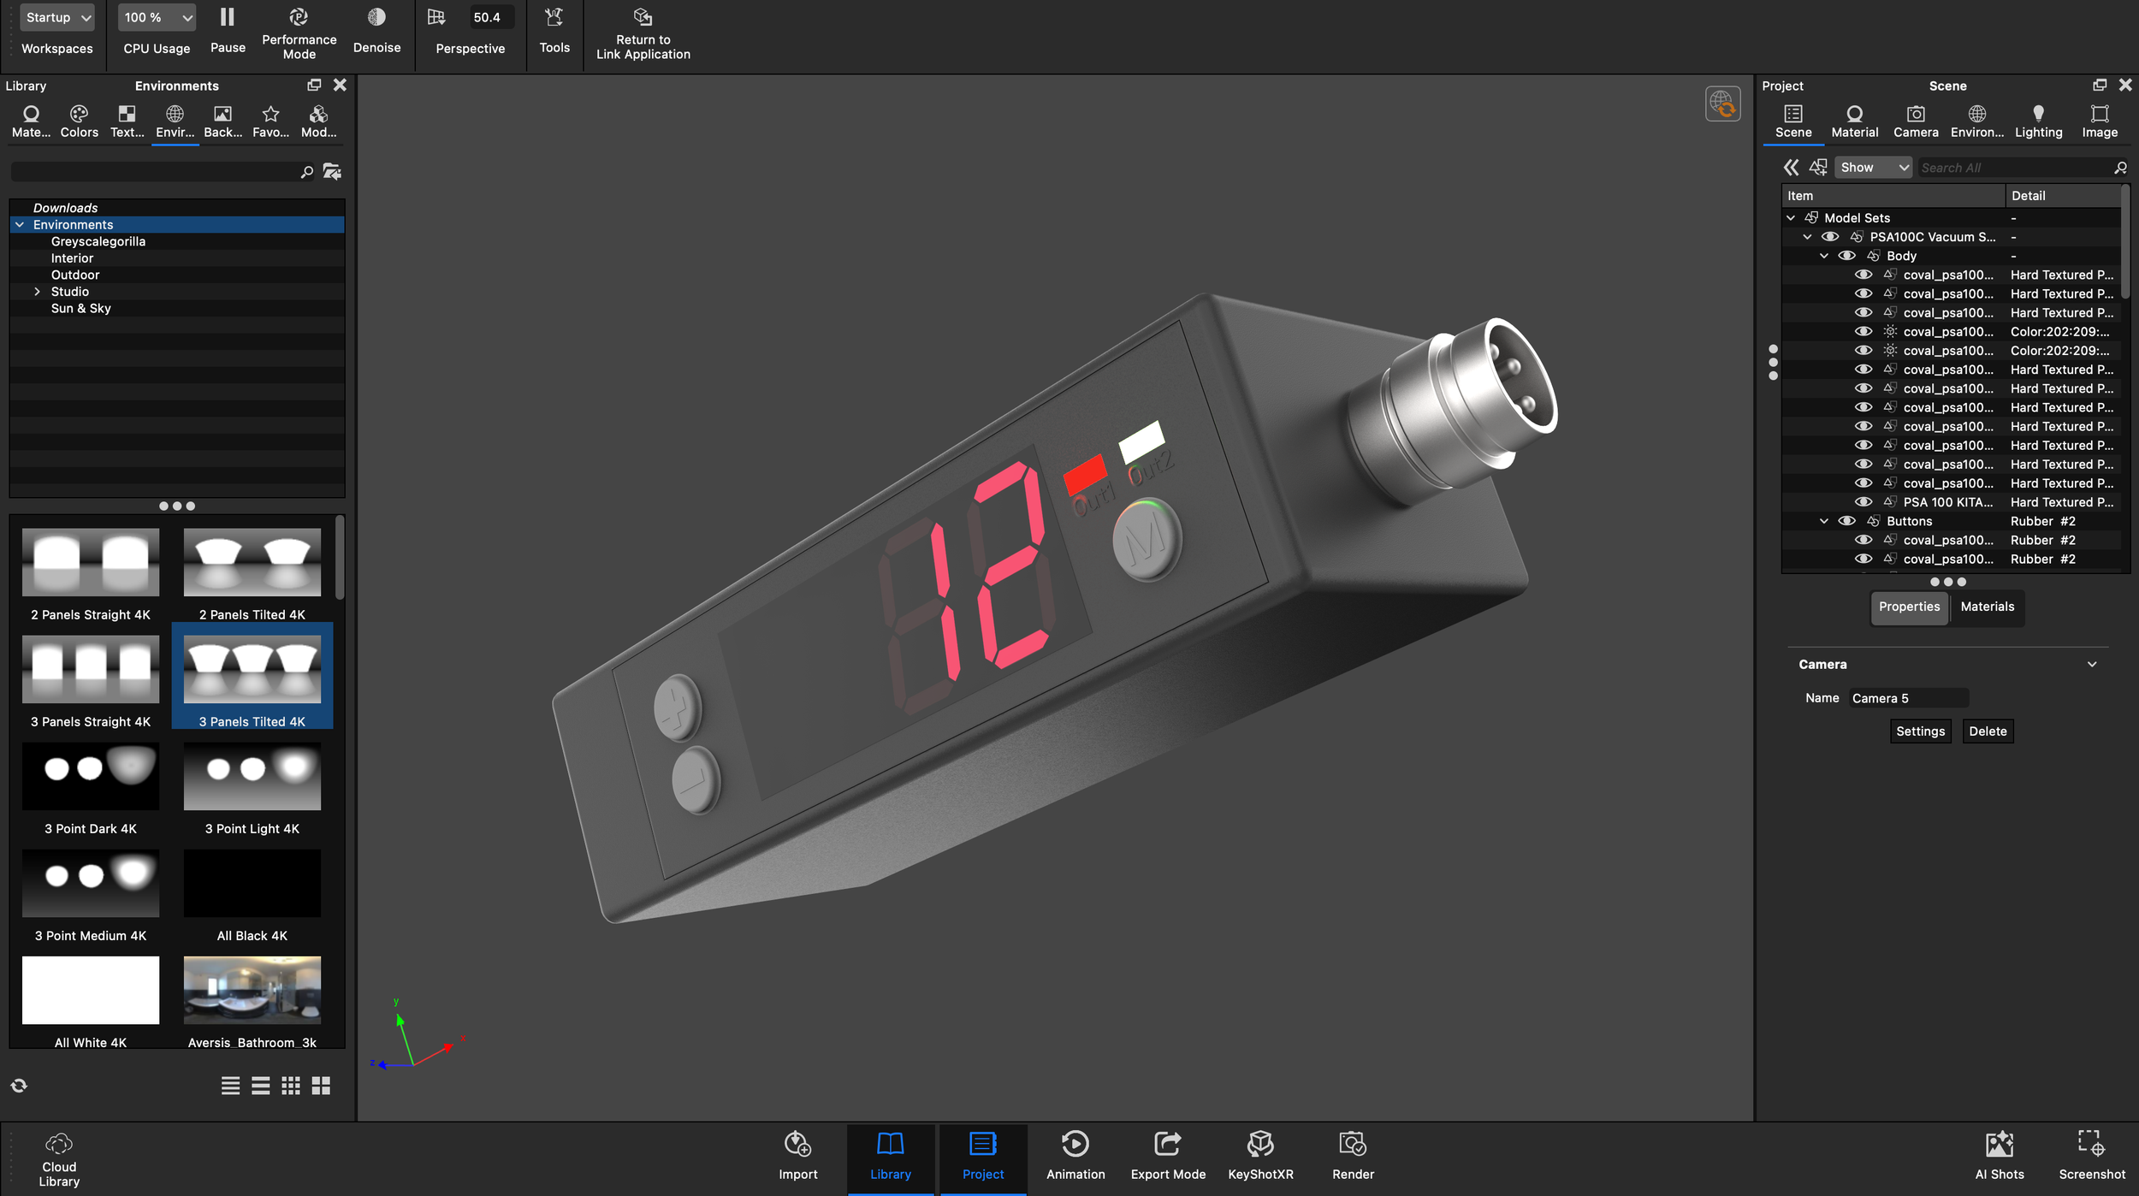
Task: Open the Show filter dropdown
Action: (1873, 167)
